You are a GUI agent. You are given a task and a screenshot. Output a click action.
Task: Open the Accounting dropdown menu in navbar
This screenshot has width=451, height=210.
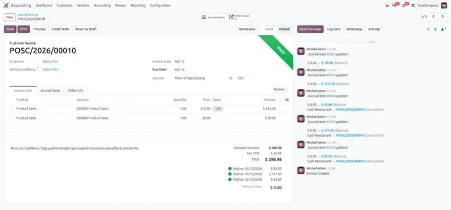tap(102, 5)
